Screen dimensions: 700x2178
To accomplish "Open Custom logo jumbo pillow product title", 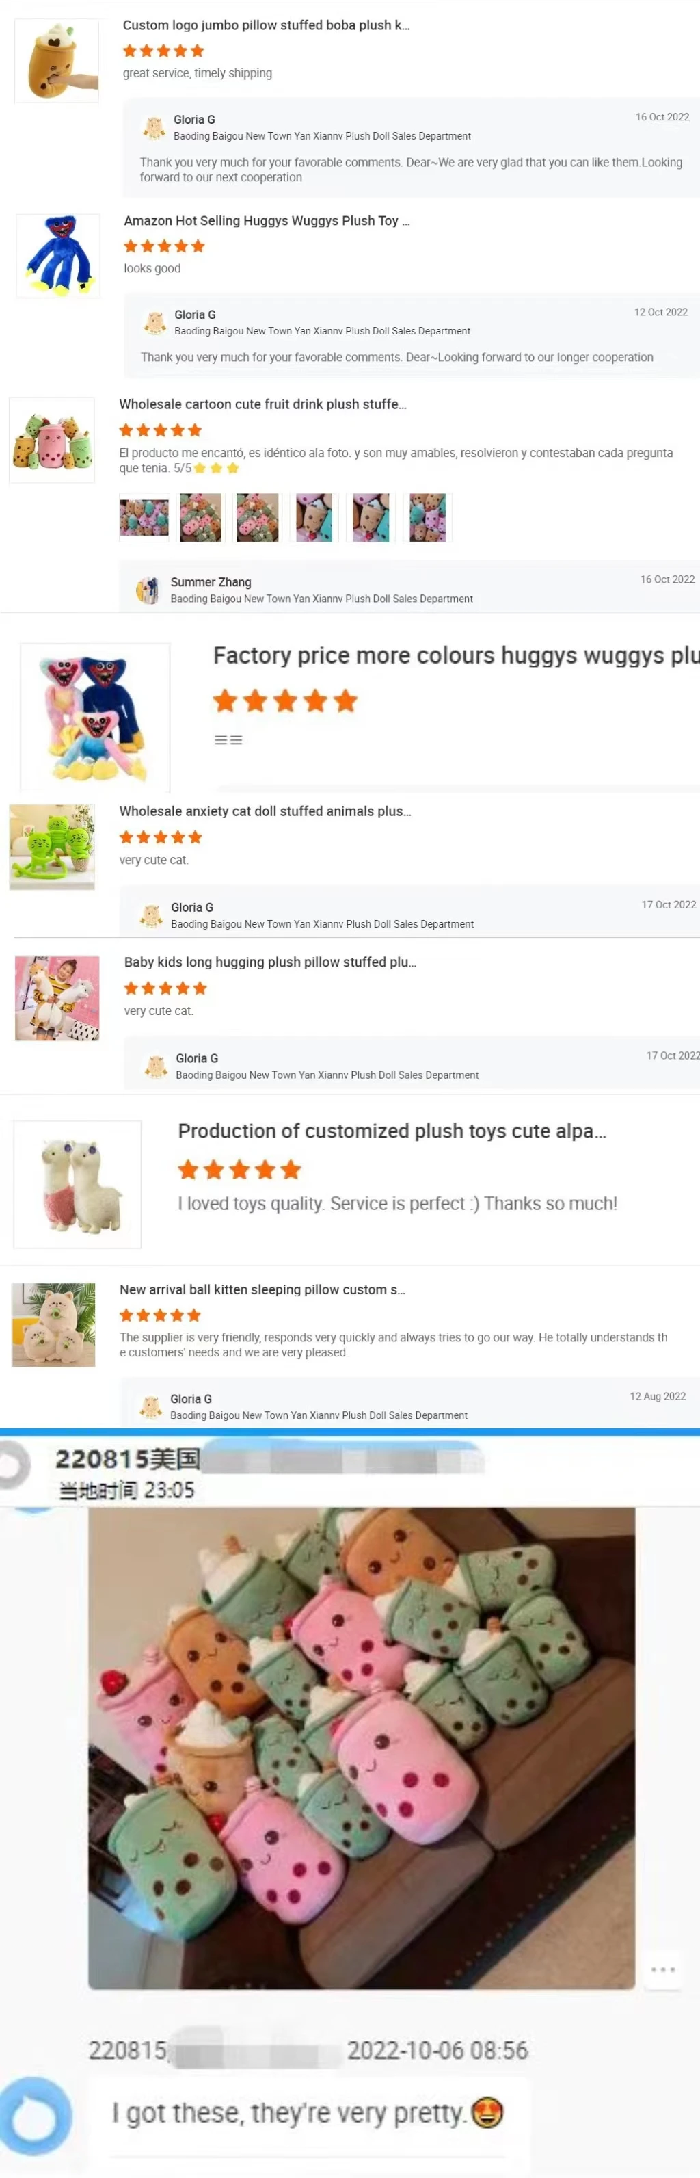I will (265, 25).
